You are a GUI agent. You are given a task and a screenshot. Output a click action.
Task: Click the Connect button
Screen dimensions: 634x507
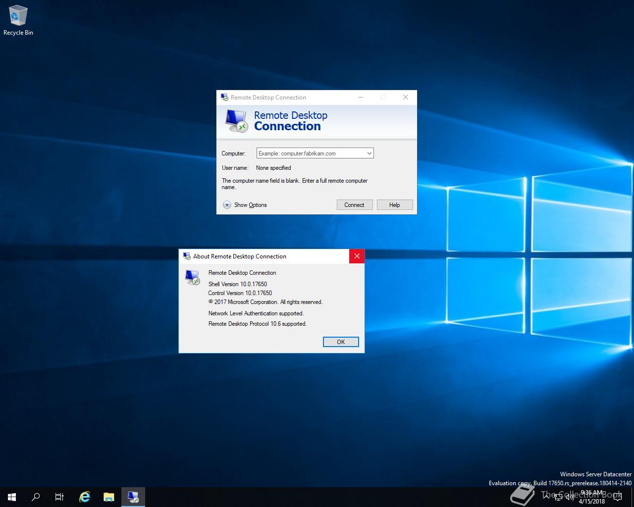354,205
